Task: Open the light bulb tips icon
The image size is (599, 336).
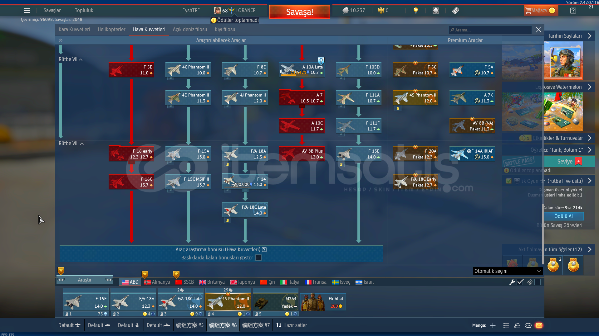Action: [x=415, y=11]
